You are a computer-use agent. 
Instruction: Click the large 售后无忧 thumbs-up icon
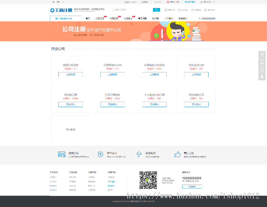177,154
